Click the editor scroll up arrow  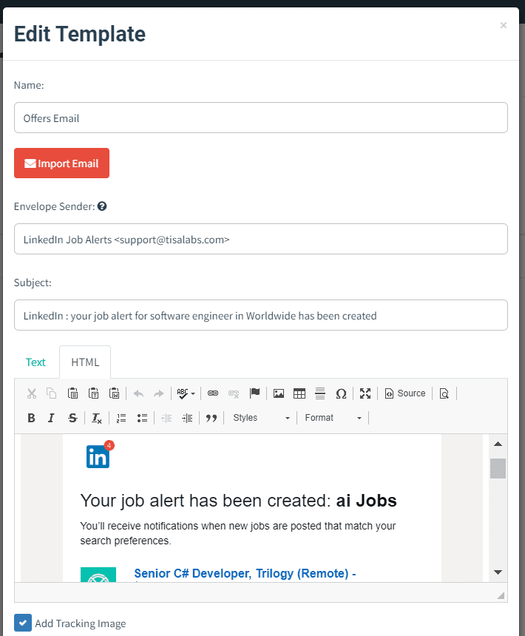[x=498, y=444]
